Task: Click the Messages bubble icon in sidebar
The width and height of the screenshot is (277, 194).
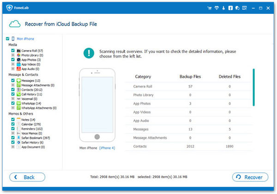Action: point(18,81)
